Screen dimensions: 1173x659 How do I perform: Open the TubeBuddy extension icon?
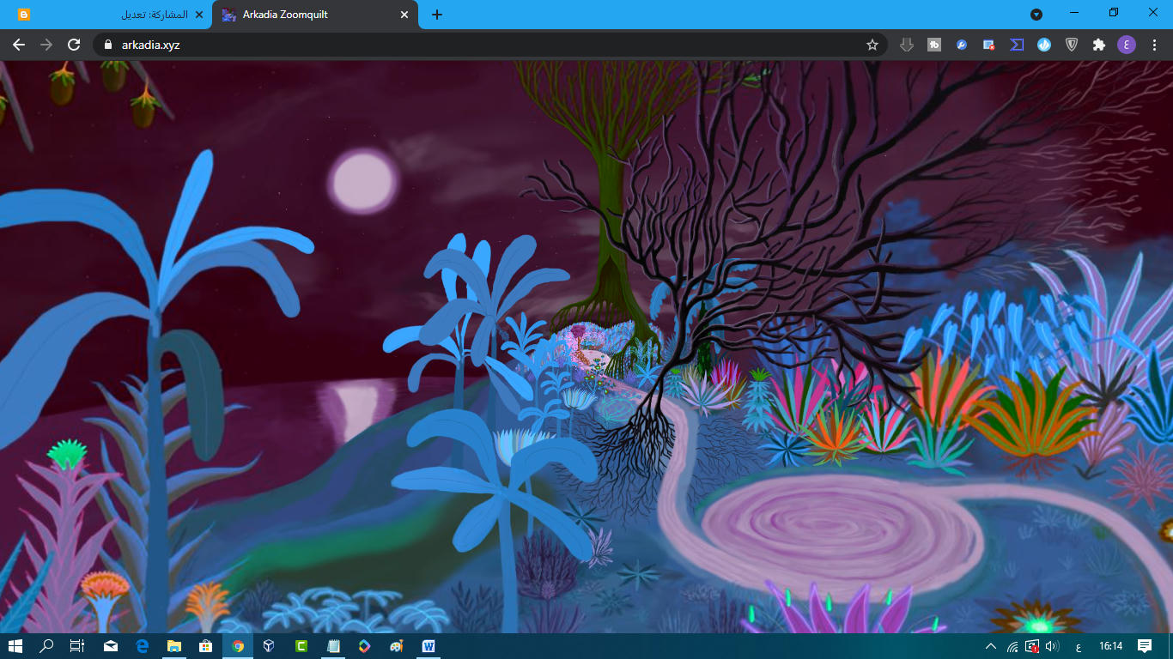pos(934,45)
